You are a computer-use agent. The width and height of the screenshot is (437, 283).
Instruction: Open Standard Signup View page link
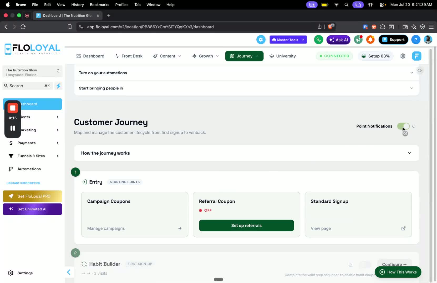[x=358, y=228]
